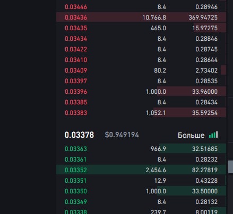Image resolution: width=233 pixels, height=214 pixels.
Task: Click total 35.59254
Action: click(205, 113)
